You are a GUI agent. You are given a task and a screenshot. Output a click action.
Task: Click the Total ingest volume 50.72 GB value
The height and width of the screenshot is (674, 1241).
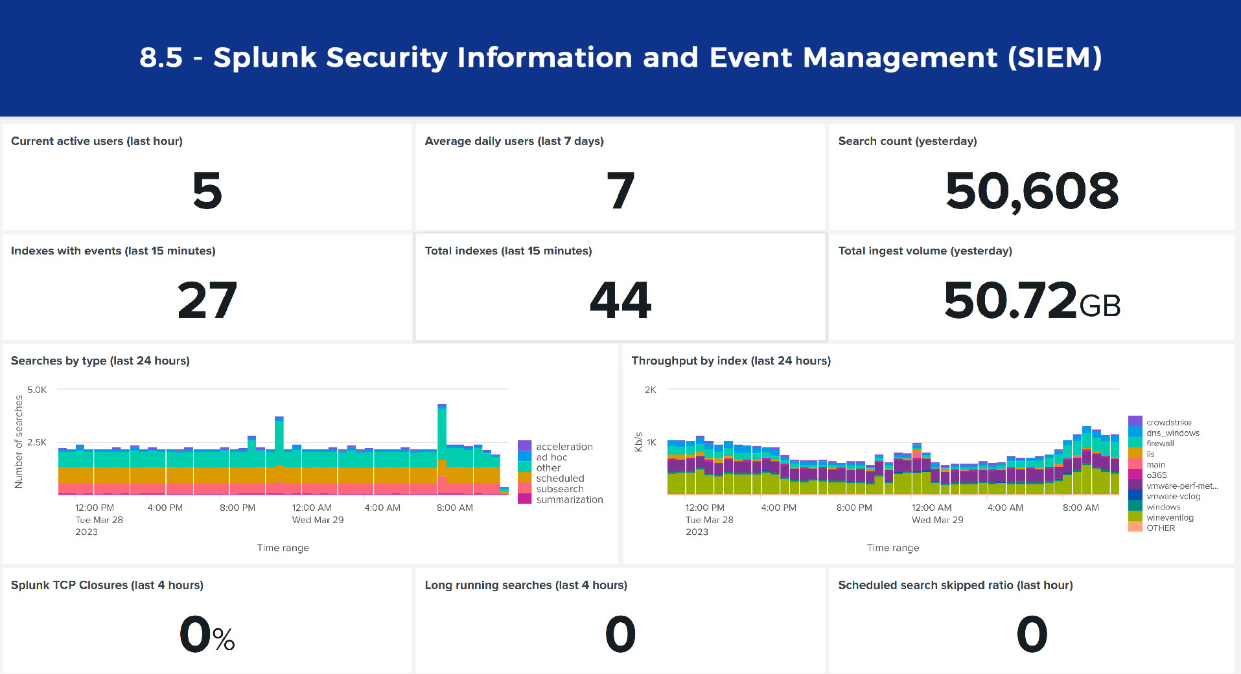[1032, 300]
